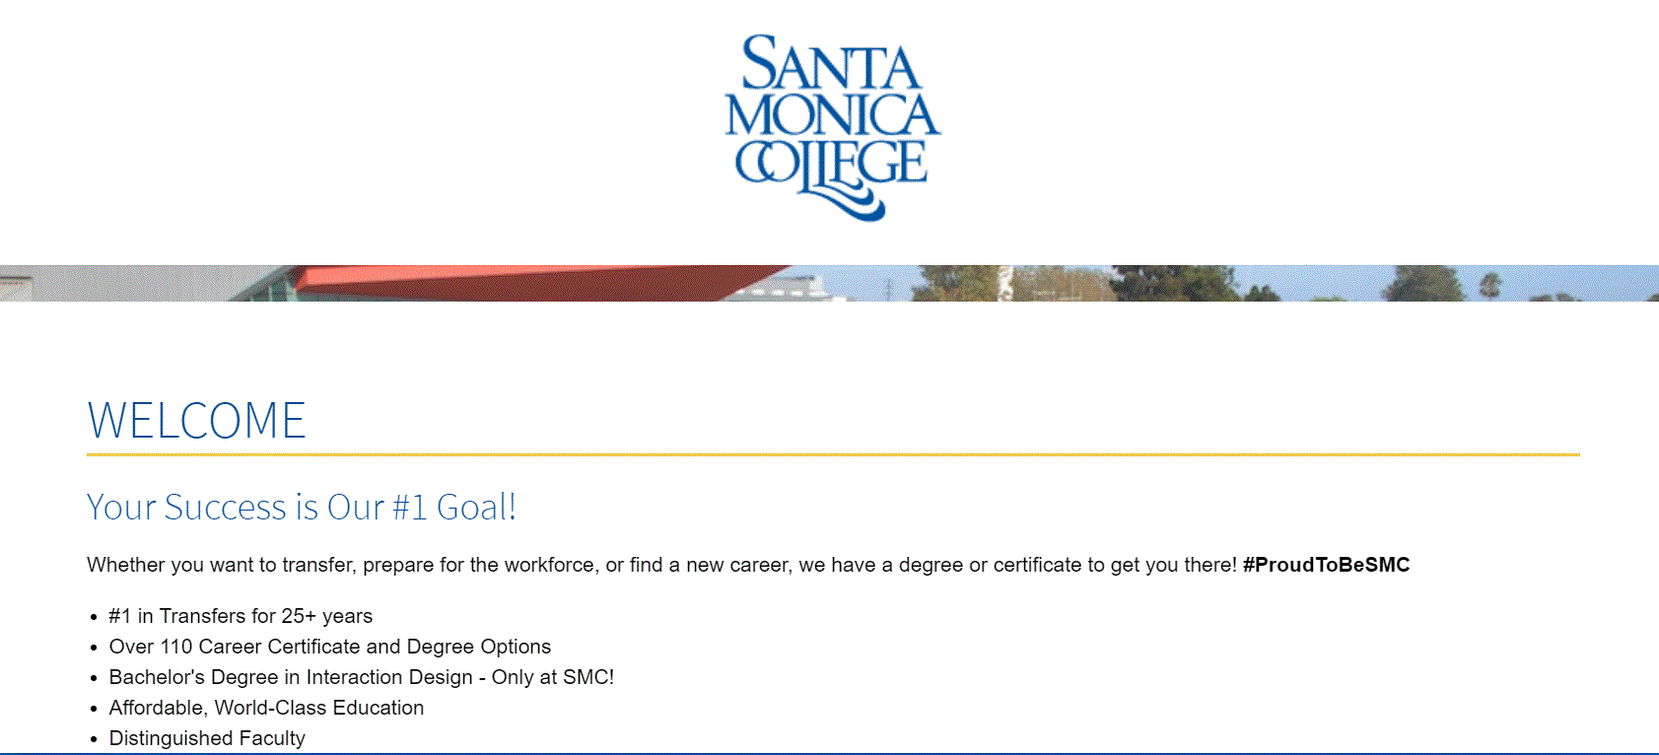Click the #ProudToBeSMC hashtag

click(x=1326, y=565)
